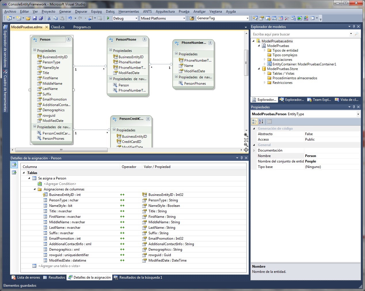365x291 pixels.
Task: Select rowguid : uniqueidentifier column row
Action: (69, 255)
